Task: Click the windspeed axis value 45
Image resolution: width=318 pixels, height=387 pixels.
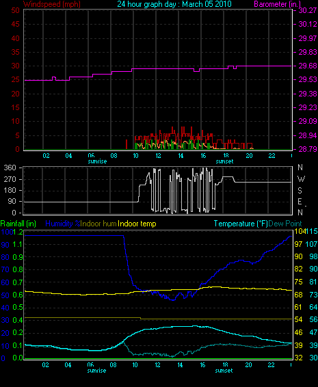Action: pyautogui.click(x=15, y=24)
